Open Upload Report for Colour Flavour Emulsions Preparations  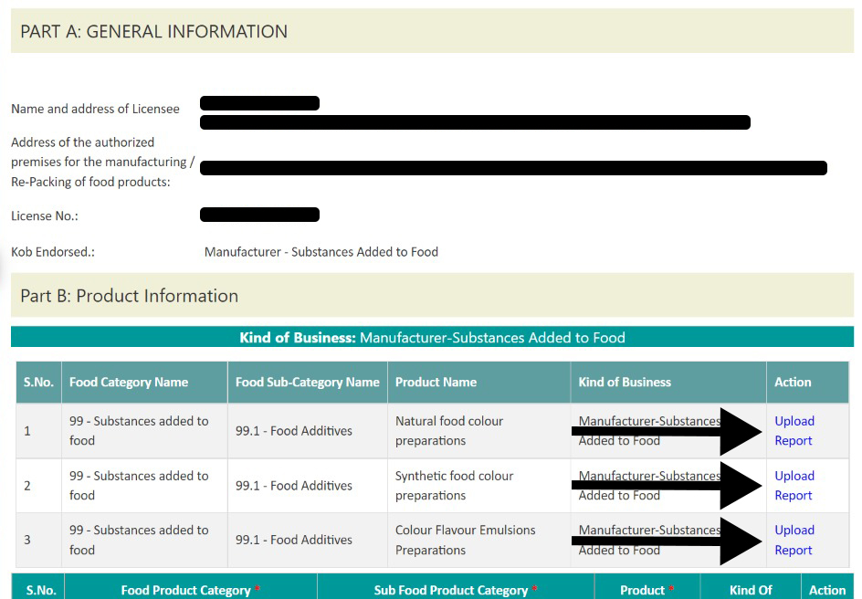coord(794,541)
